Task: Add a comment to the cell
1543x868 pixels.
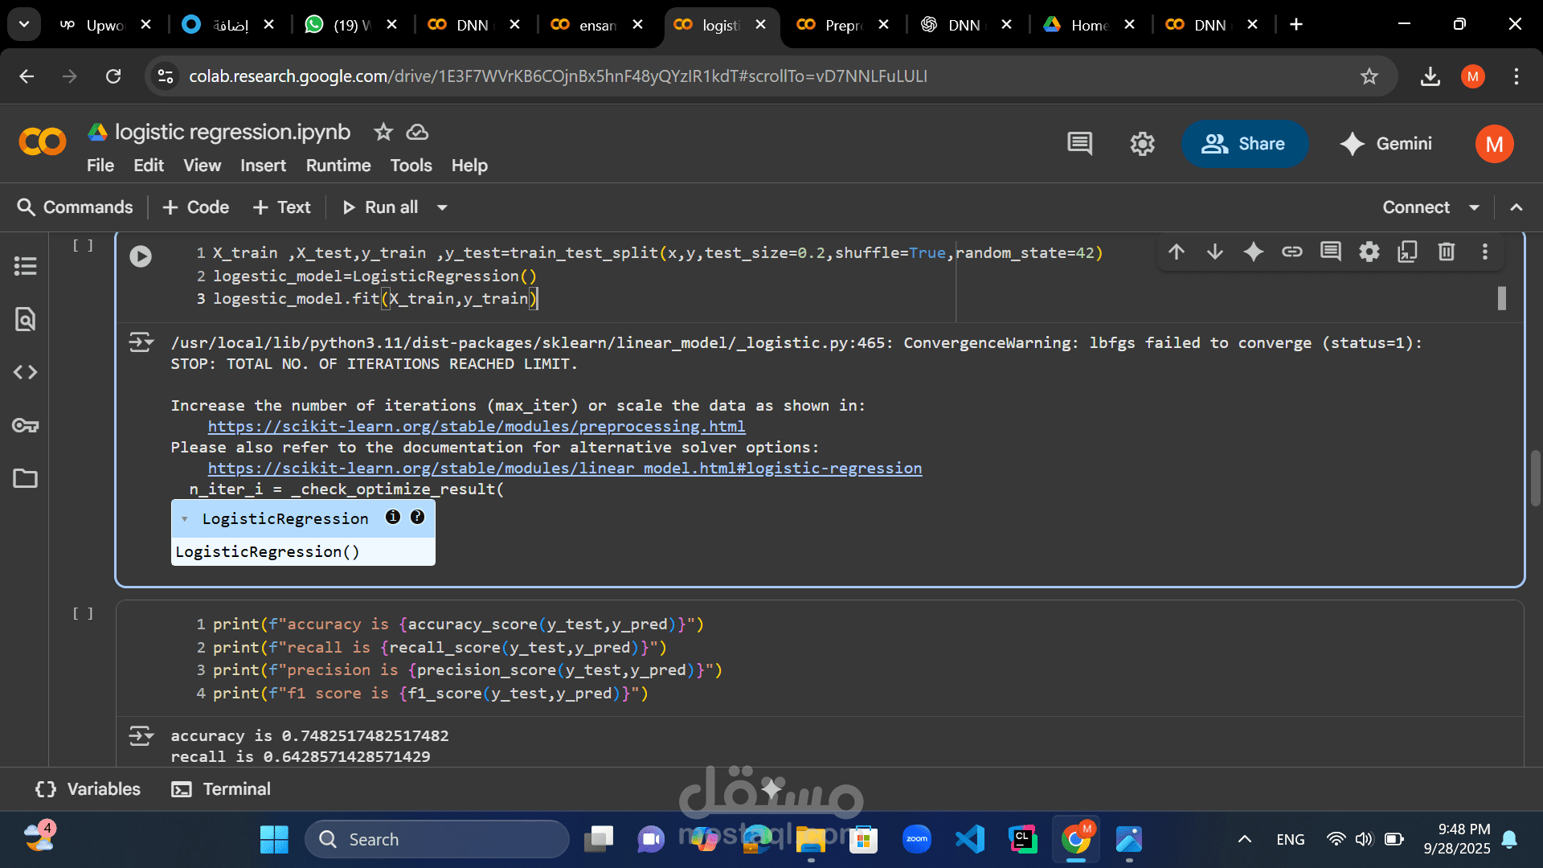Action: 1330,252
